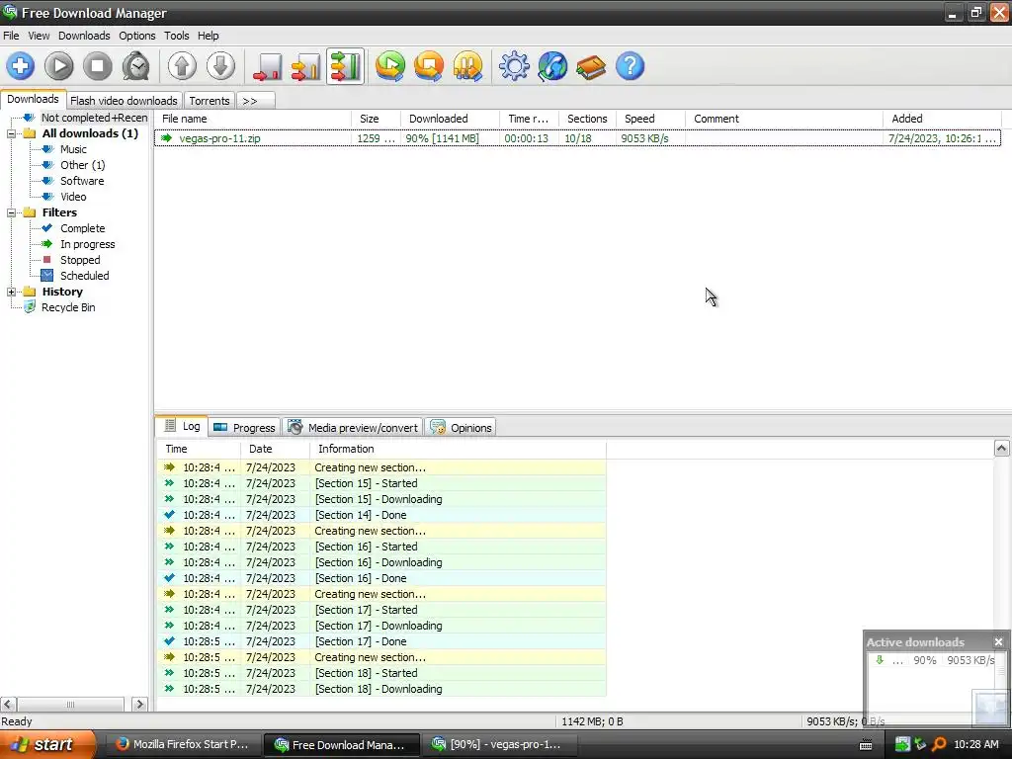Viewport: 1012px width, 759px height.
Task: Click the blue question mark help icon
Action: [x=630, y=66]
